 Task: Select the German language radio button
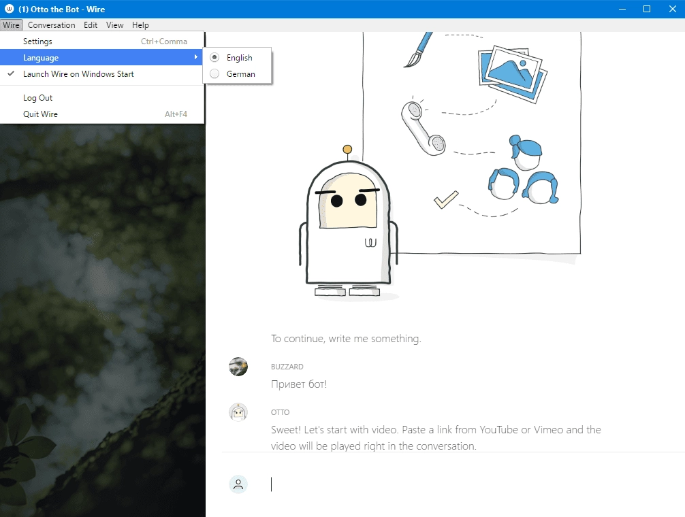tap(214, 73)
